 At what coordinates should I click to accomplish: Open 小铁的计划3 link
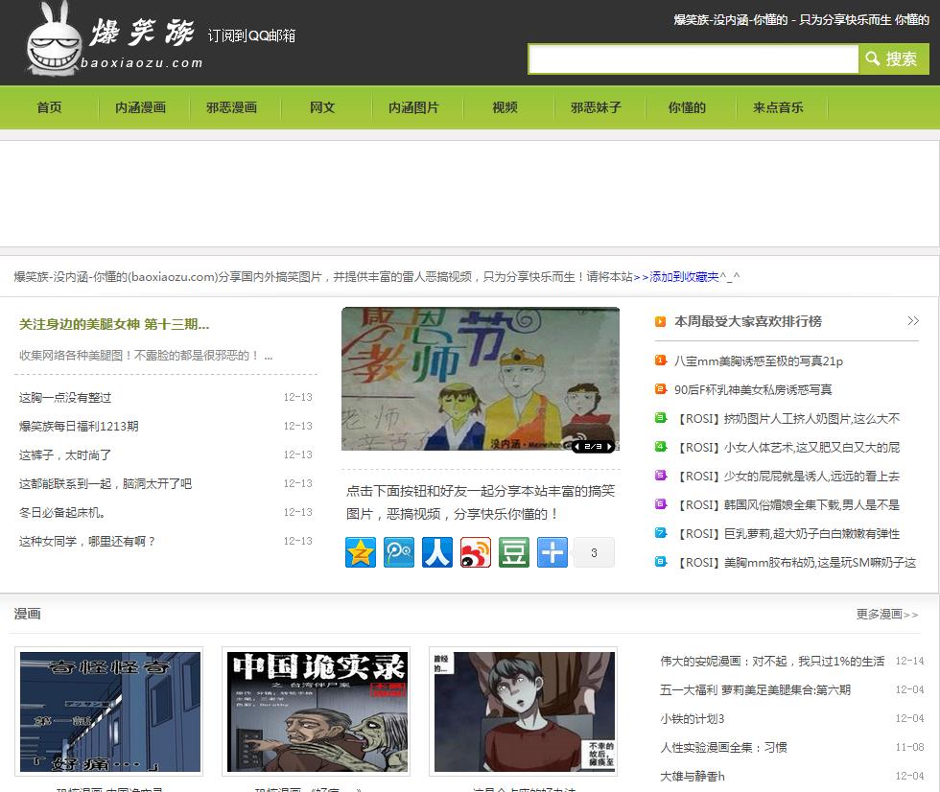point(692,718)
